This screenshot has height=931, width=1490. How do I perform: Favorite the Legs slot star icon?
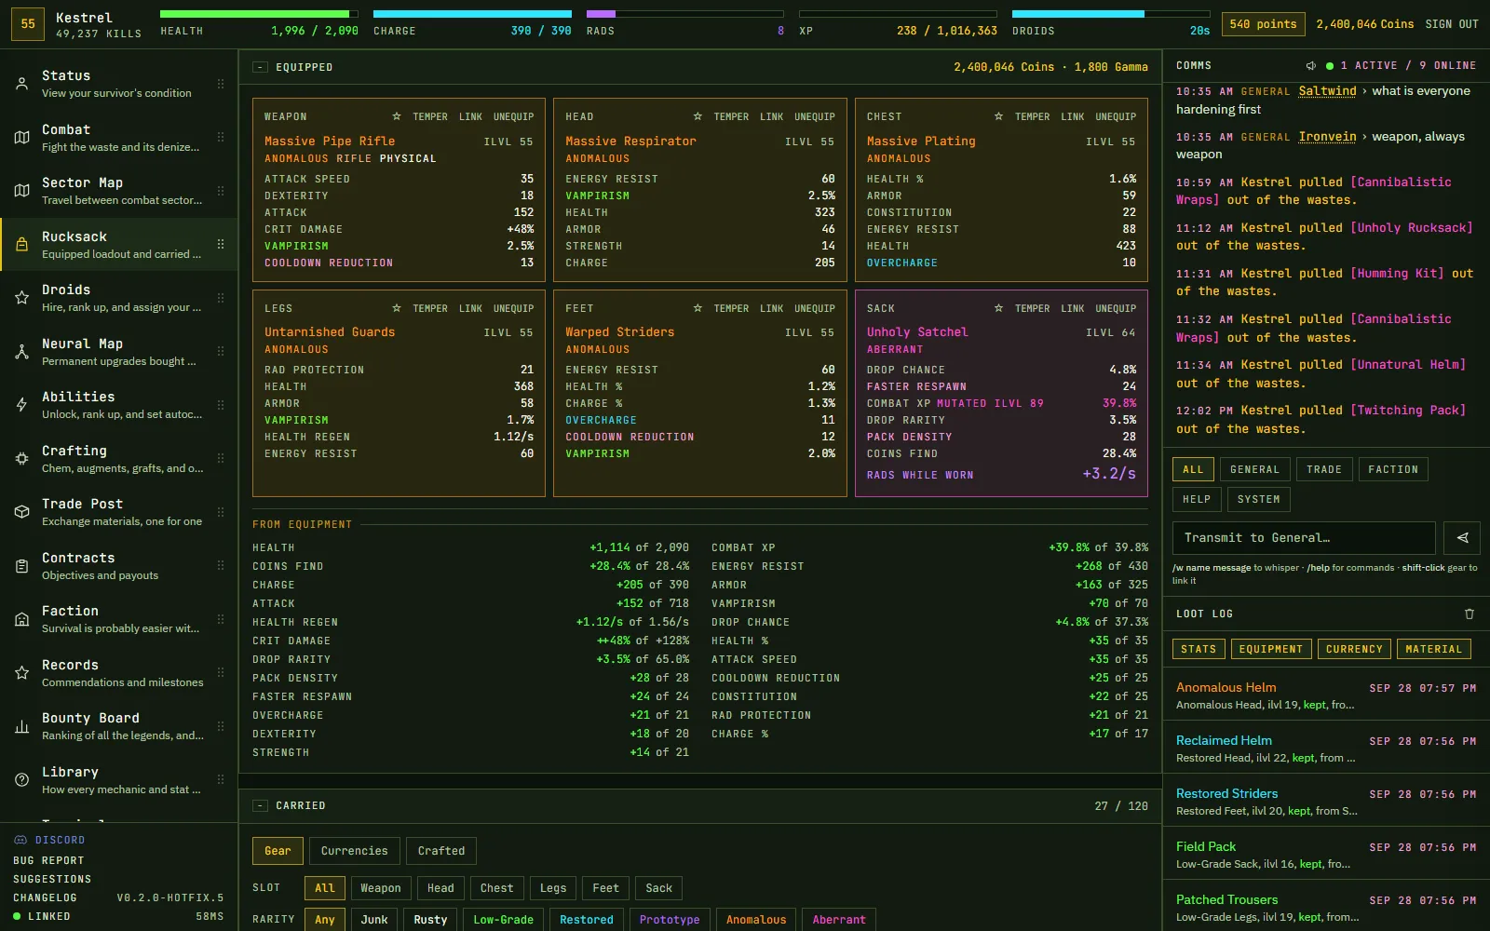[397, 308]
